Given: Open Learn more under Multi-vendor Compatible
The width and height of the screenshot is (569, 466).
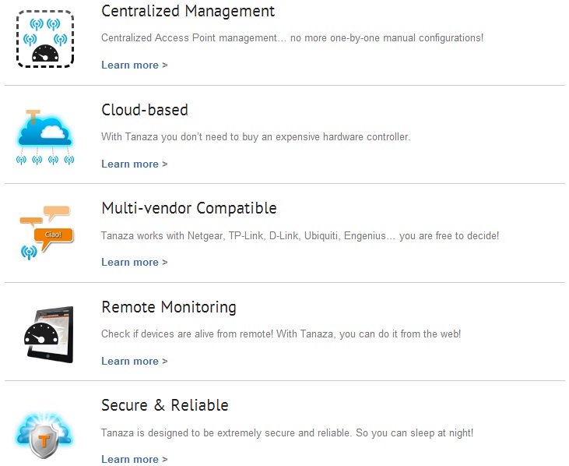Looking at the screenshot, I should tap(134, 263).
